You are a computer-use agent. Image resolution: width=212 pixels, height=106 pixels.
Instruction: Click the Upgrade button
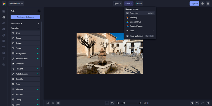click(x=194, y=3)
